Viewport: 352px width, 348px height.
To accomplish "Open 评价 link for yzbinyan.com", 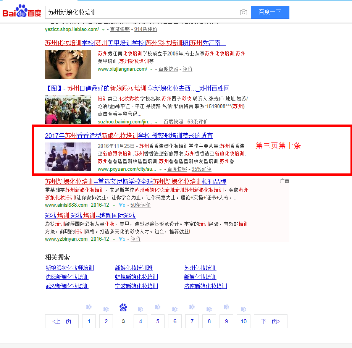I will point(136,239).
